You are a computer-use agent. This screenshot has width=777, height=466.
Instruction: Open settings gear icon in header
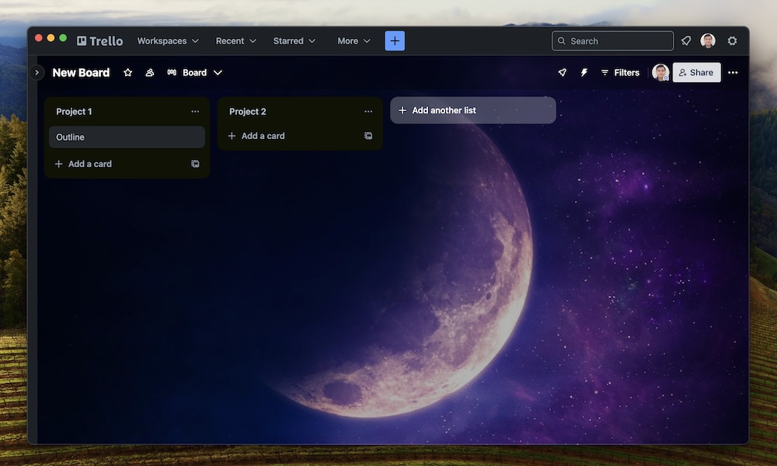732,41
